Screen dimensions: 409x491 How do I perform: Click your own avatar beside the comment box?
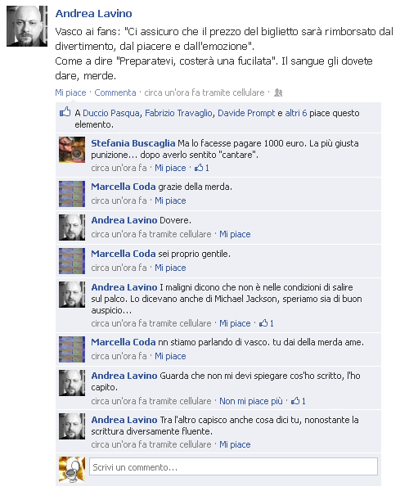(72, 470)
